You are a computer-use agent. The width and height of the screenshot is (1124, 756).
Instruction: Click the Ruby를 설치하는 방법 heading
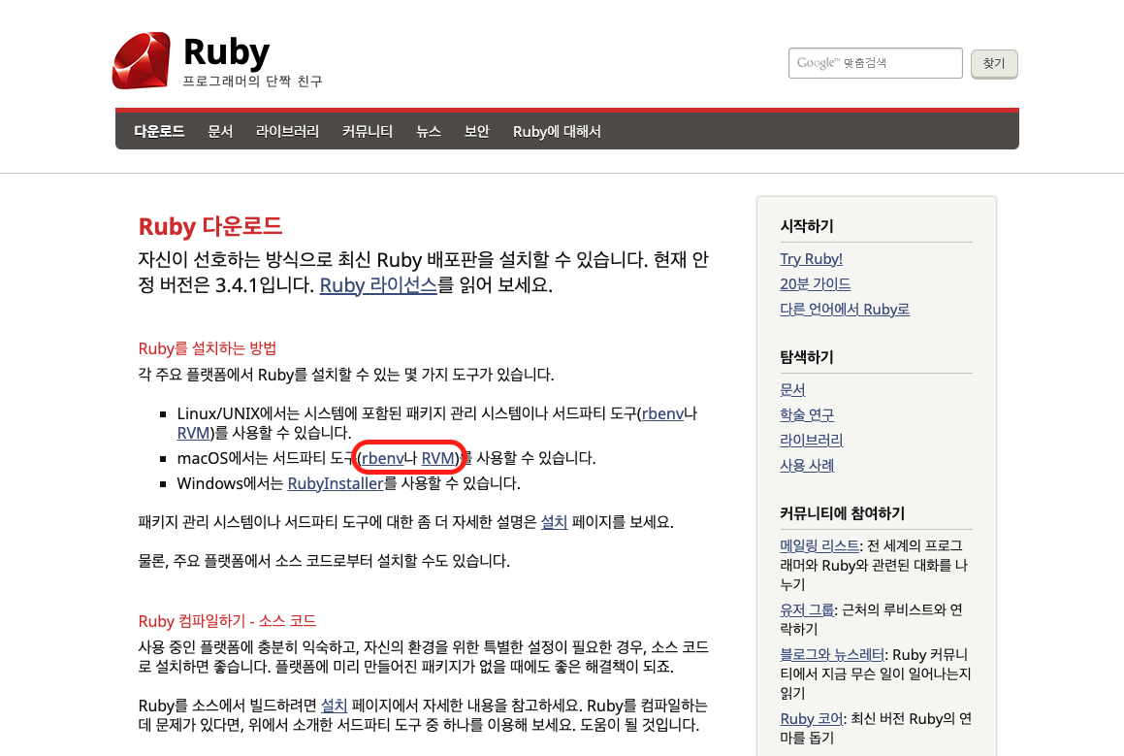tap(208, 348)
